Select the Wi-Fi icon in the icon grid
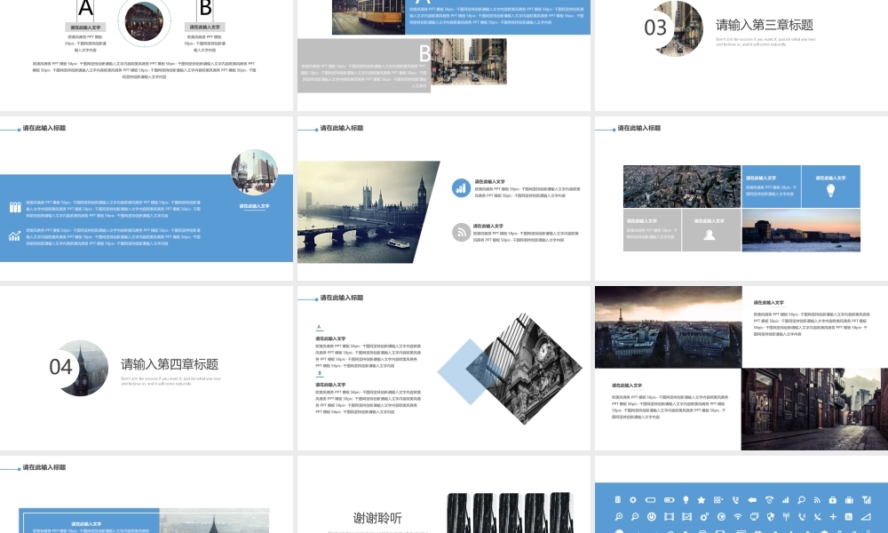The width and height of the screenshot is (888, 533). pos(737,517)
